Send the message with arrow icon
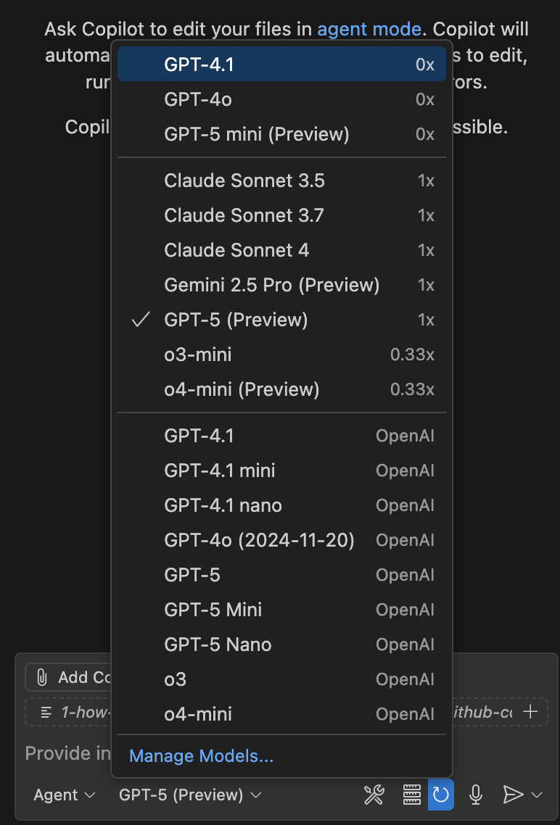 point(513,795)
